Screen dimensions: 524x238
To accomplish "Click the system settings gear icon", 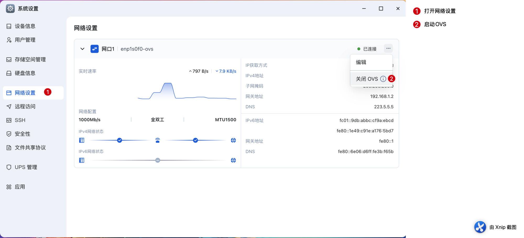I will pos(10,9).
